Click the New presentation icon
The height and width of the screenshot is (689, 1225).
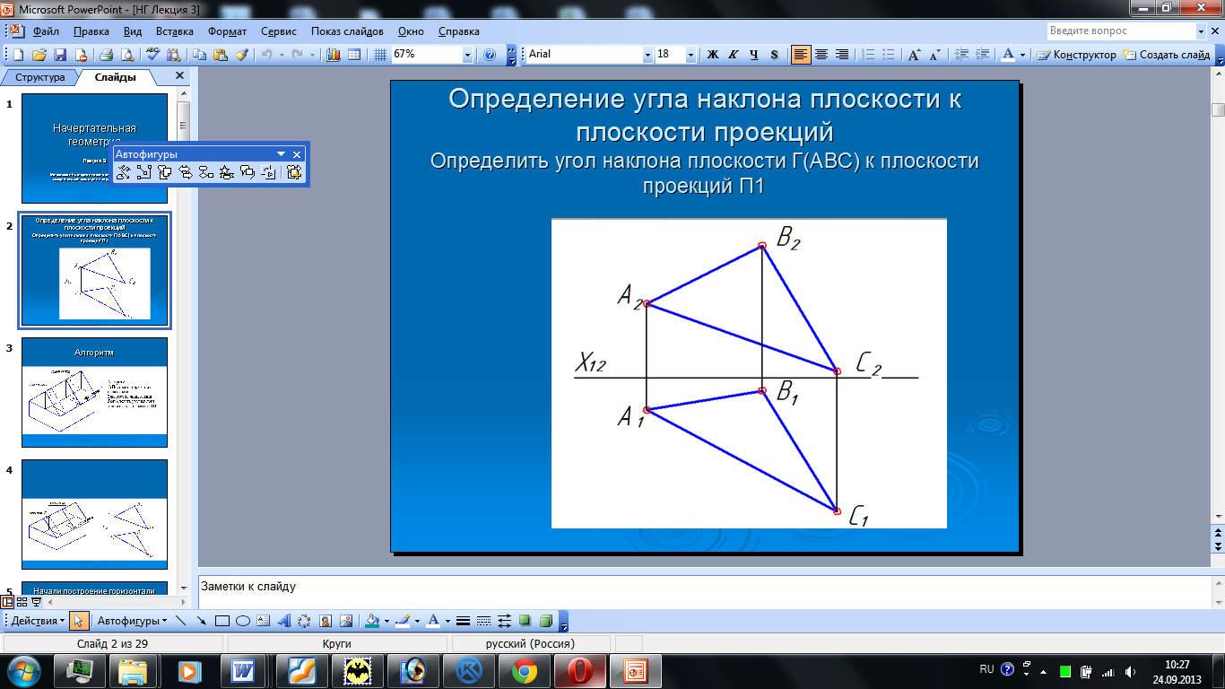click(19, 55)
